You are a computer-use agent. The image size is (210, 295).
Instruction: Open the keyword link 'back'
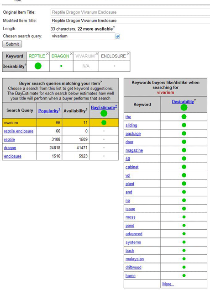(x=130, y=251)
